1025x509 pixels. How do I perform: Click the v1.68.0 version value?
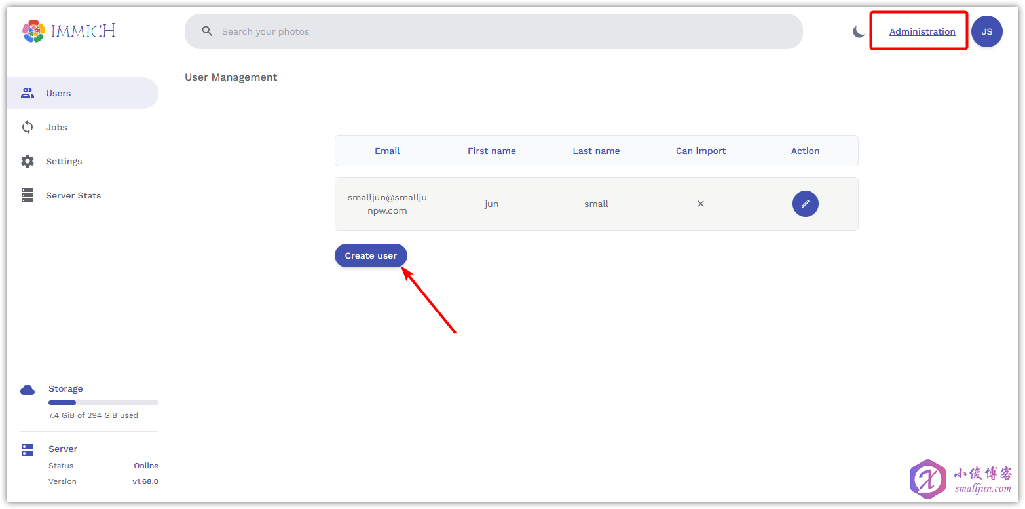pyautogui.click(x=145, y=481)
